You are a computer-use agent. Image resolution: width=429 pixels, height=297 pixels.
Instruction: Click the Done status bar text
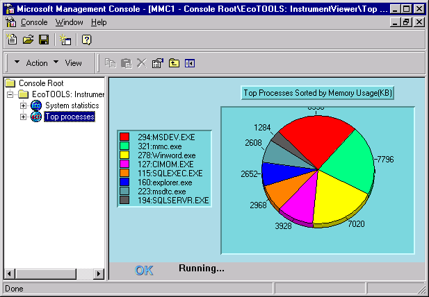click(x=14, y=289)
